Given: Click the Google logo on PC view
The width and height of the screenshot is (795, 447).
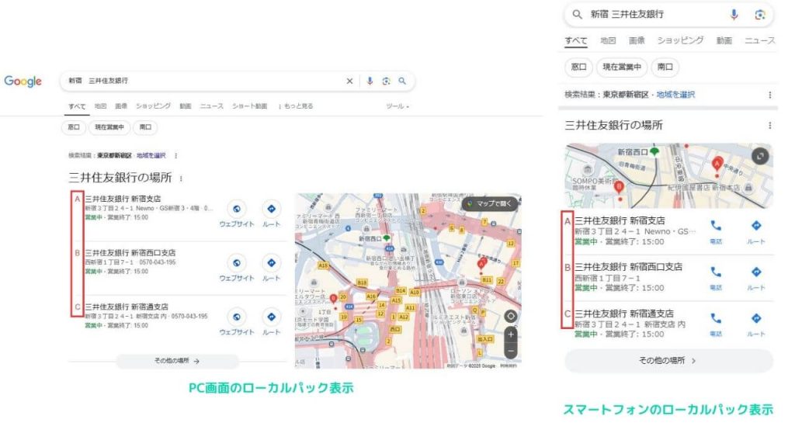Looking at the screenshot, I should tap(23, 81).
